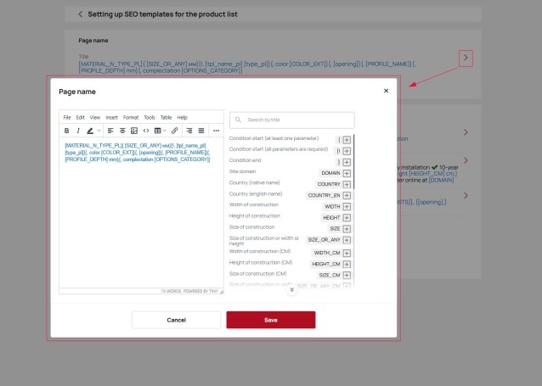Close the Page name dialog
This screenshot has height=386, width=542.
[386, 91]
